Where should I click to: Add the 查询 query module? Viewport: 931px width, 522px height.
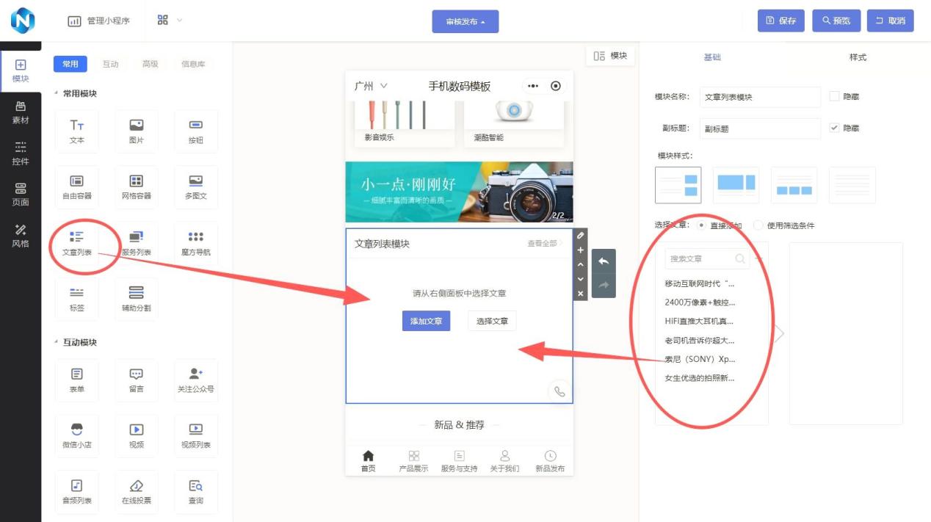coord(196,492)
